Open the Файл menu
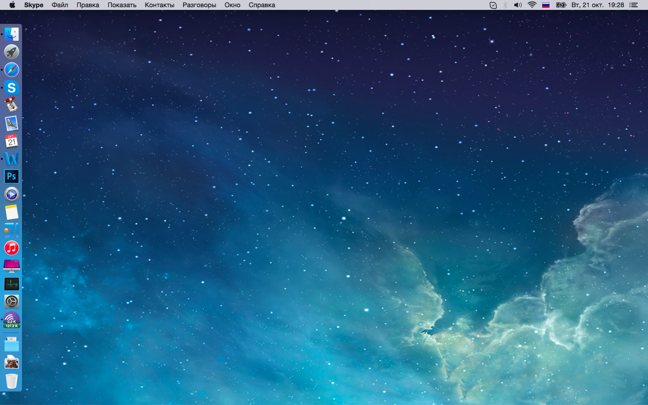Screen dimensions: 648x405 click(x=60, y=5)
